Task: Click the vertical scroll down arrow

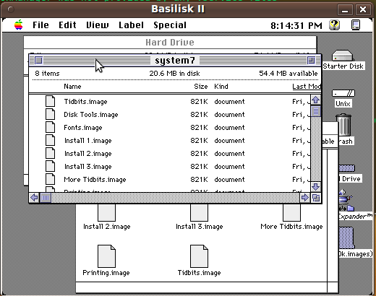Action: [x=316, y=186]
